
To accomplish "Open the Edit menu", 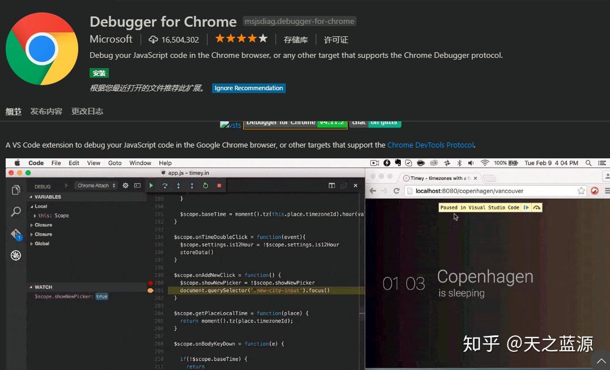I will (74, 163).
